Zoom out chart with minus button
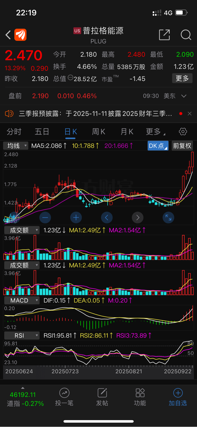The height and width of the screenshot is (427, 197). point(45,218)
